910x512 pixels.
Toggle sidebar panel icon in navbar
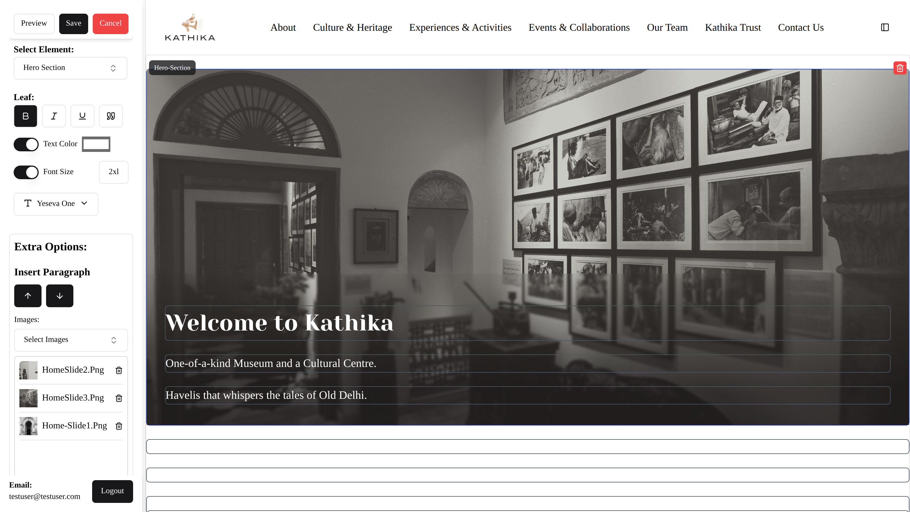(885, 28)
